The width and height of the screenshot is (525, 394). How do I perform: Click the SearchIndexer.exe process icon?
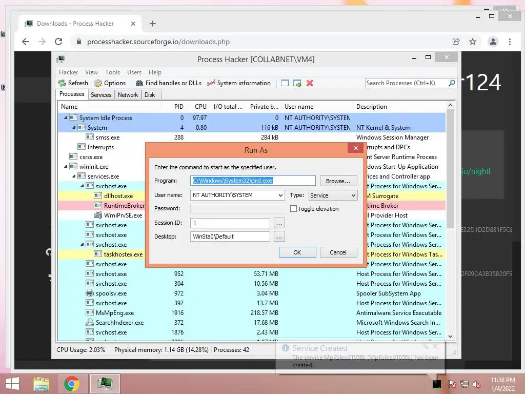tap(89, 322)
